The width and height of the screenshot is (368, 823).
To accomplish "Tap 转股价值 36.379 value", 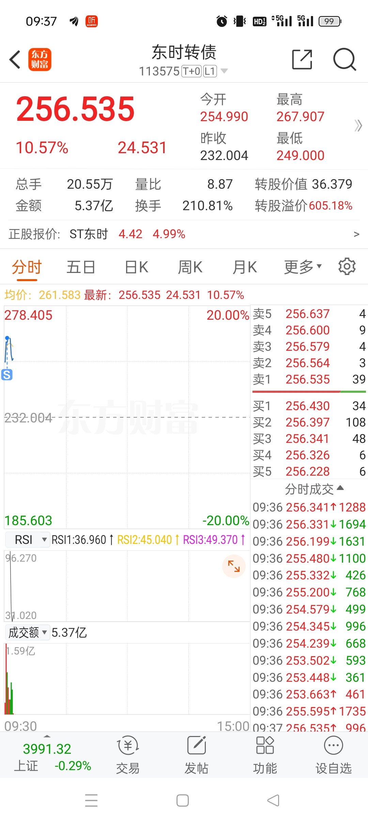I will click(332, 184).
